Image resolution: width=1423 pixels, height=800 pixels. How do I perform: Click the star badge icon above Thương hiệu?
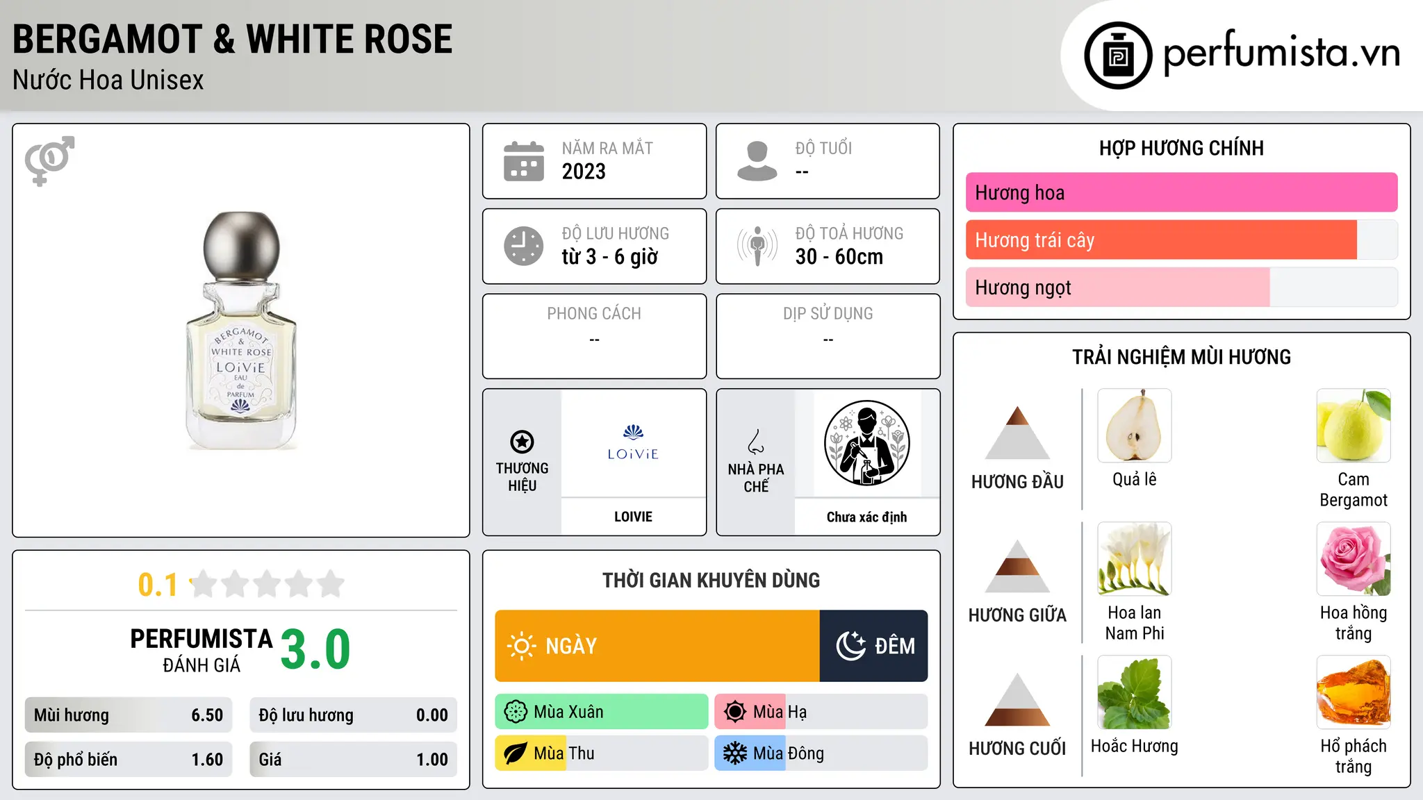522,442
